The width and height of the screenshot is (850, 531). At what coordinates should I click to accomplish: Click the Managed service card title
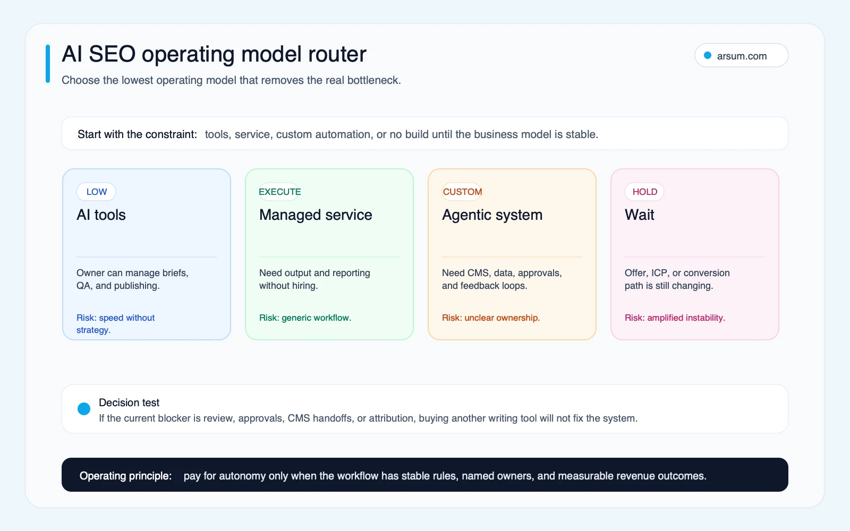(316, 215)
